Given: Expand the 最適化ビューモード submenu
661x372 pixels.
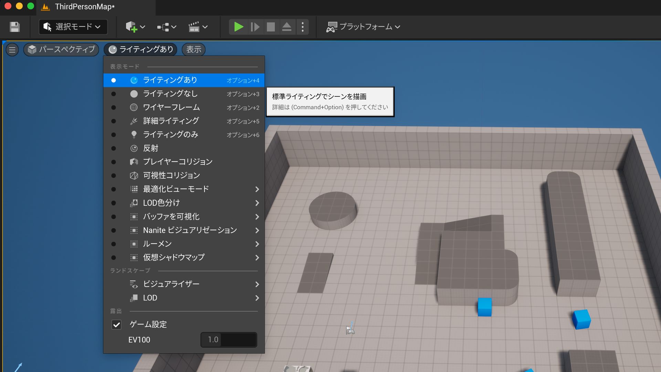Looking at the screenshot, I should [x=176, y=189].
